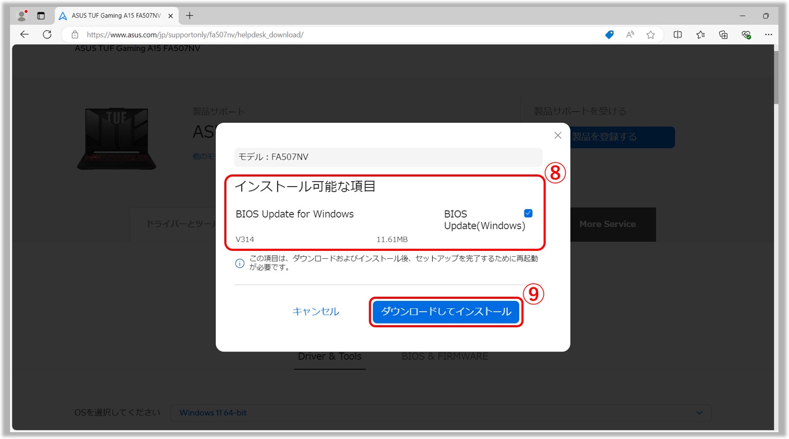Image resolution: width=789 pixels, height=439 pixels.
Task: Click BIOS Update for Windows item name
Action: 294,214
